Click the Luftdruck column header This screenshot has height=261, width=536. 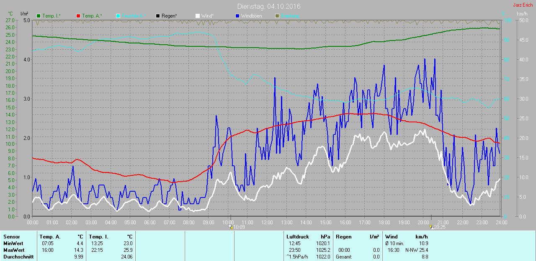298,237
